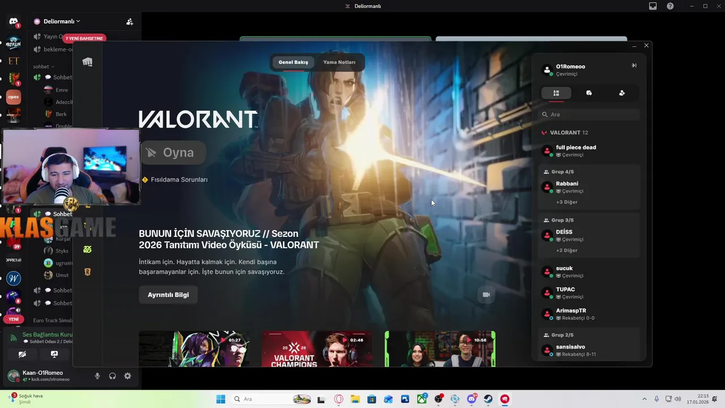Image resolution: width=725 pixels, height=408 pixels.
Task: Collapse the VALORANT 12 friends group
Action: click(x=565, y=133)
